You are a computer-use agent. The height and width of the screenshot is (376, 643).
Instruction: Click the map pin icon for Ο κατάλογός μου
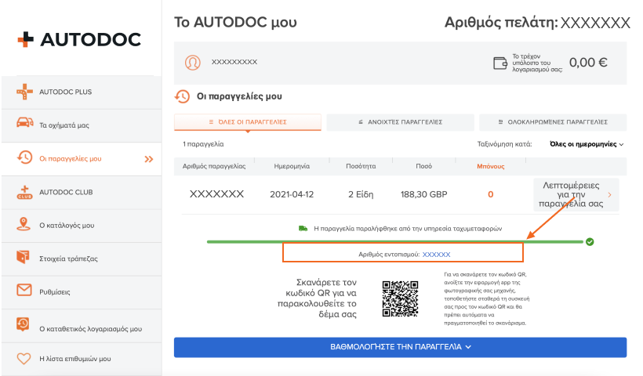click(24, 224)
